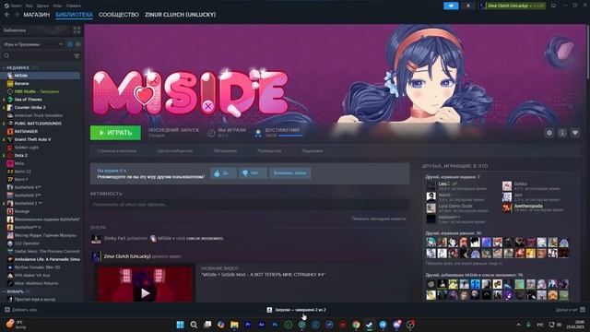
Task: Click the library search magnifier icon
Action: [6, 55]
